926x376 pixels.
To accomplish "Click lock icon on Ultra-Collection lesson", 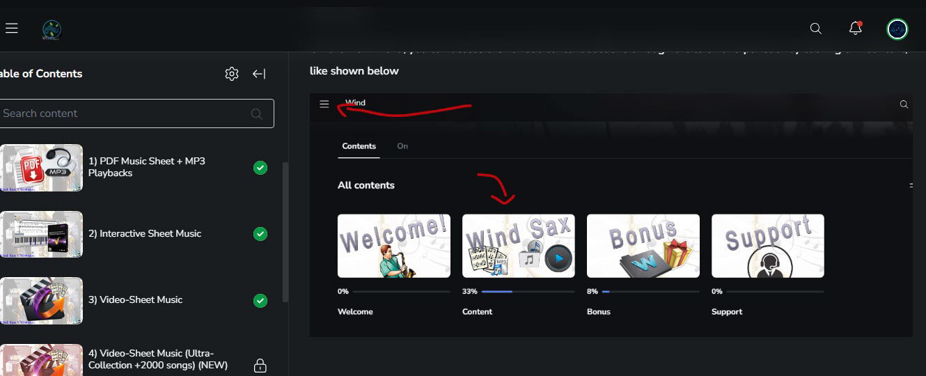I will pyautogui.click(x=260, y=365).
